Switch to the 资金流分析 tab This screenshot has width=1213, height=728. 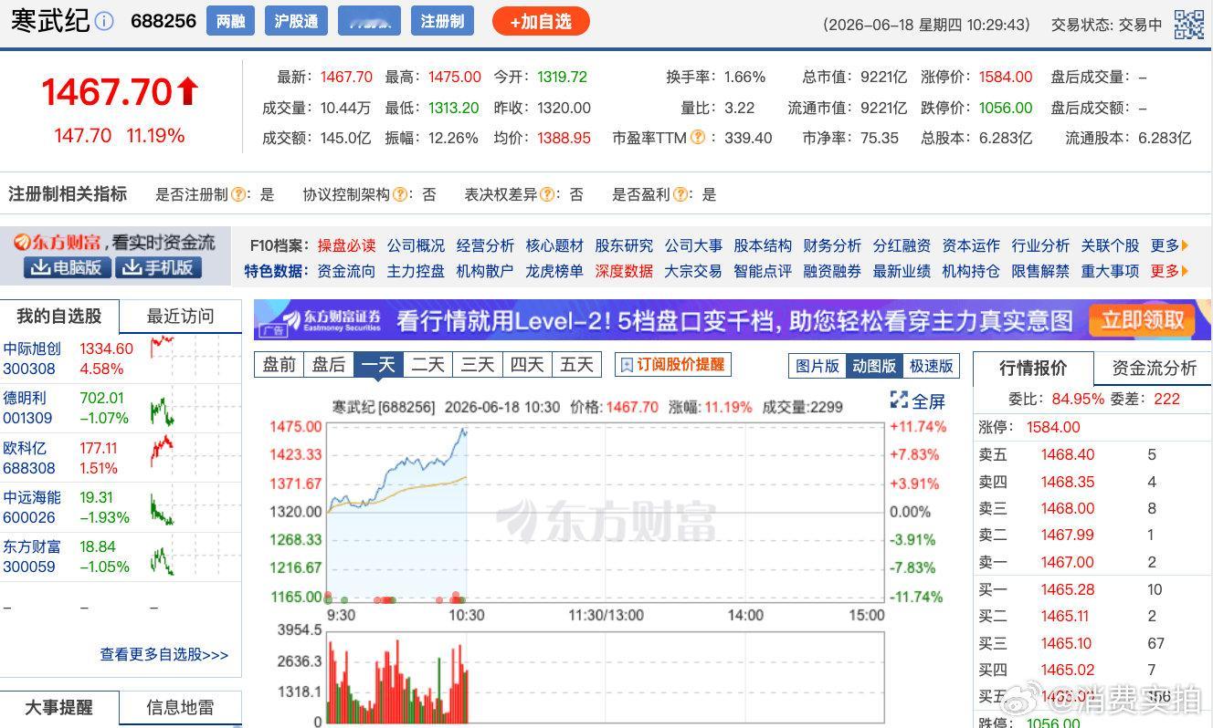pos(1154,368)
